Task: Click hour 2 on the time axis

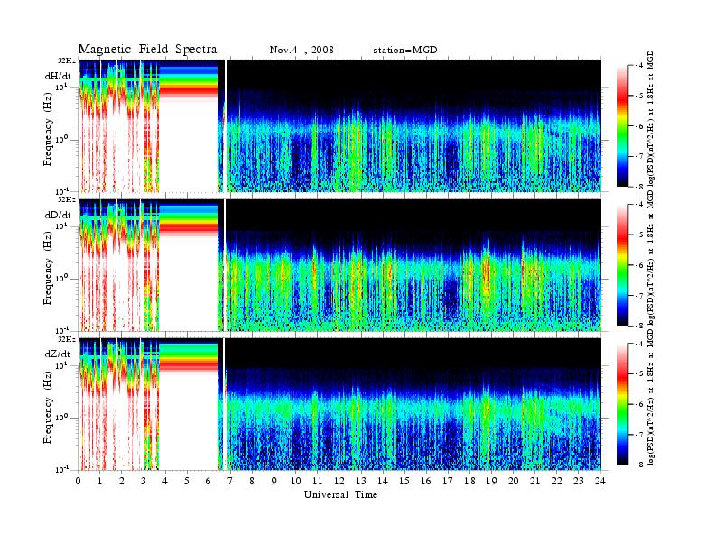Action: point(122,481)
